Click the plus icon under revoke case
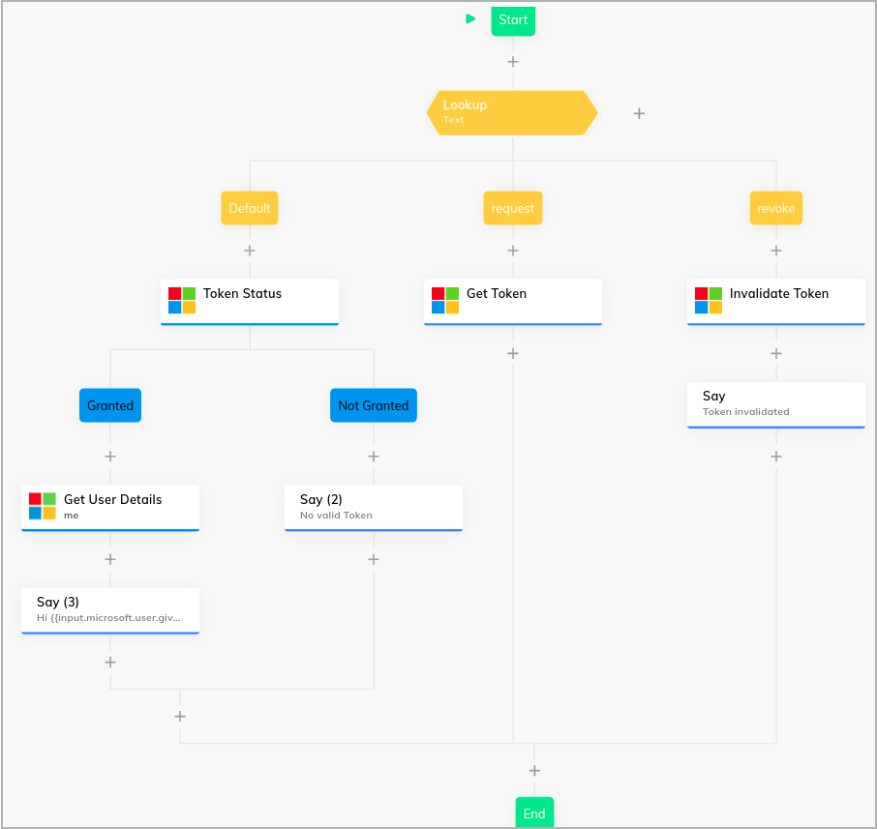 click(775, 251)
